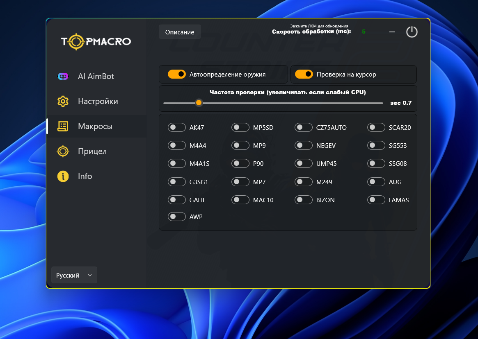The image size is (478, 339).
Task: Enable the GALIL macro
Action: [x=177, y=200]
